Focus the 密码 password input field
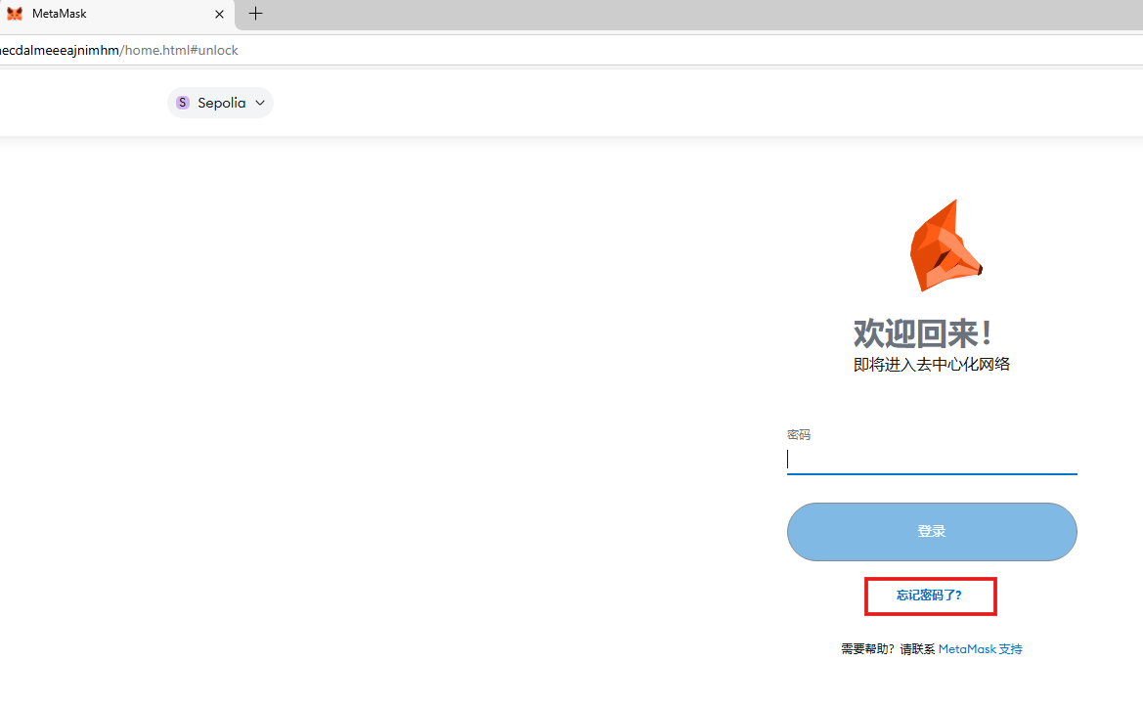The width and height of the screenshot is (1143, 706). click(x=931, y=459)
